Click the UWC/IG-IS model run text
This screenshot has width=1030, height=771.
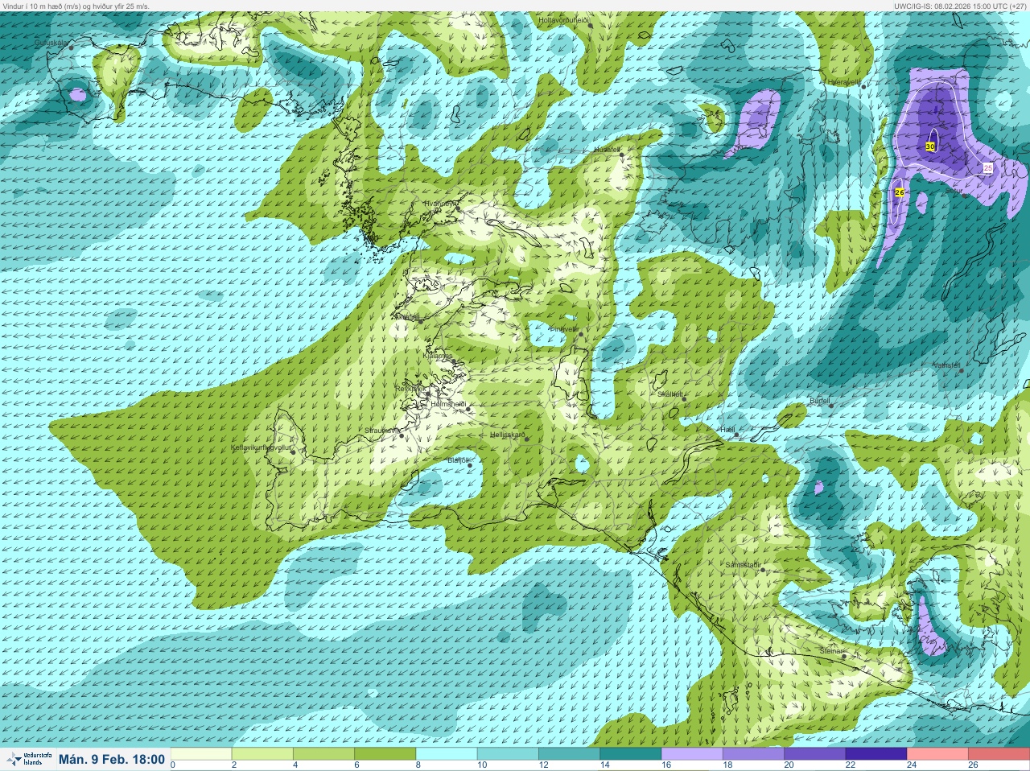point(959,6)
